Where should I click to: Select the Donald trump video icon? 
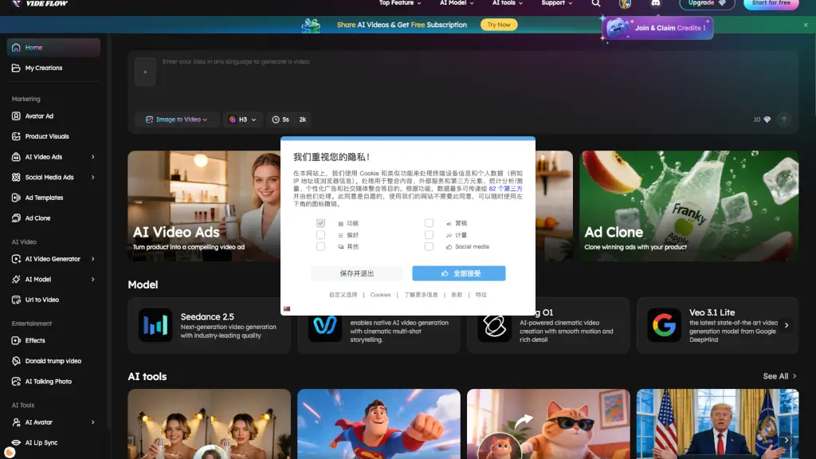16,361
